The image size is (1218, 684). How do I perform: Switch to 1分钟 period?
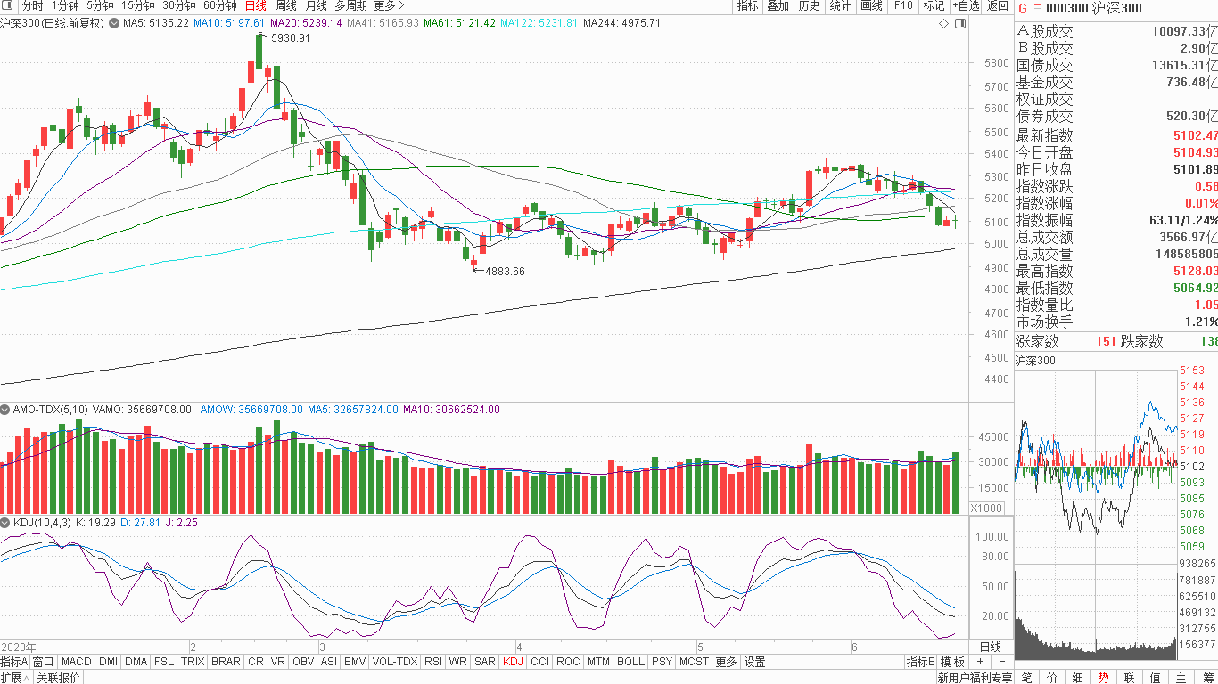[65, 6]
